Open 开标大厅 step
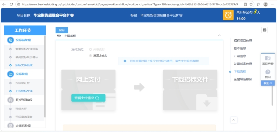 [x=21, y=109]
